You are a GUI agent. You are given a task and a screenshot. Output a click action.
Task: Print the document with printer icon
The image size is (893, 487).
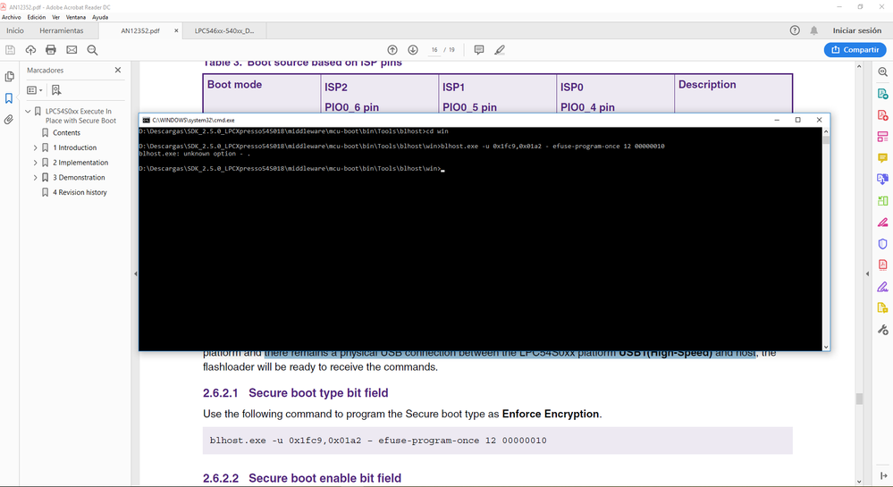tap(51, 50)
